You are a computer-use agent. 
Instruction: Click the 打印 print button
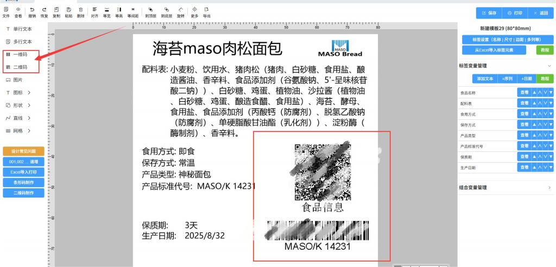[515, 13]
